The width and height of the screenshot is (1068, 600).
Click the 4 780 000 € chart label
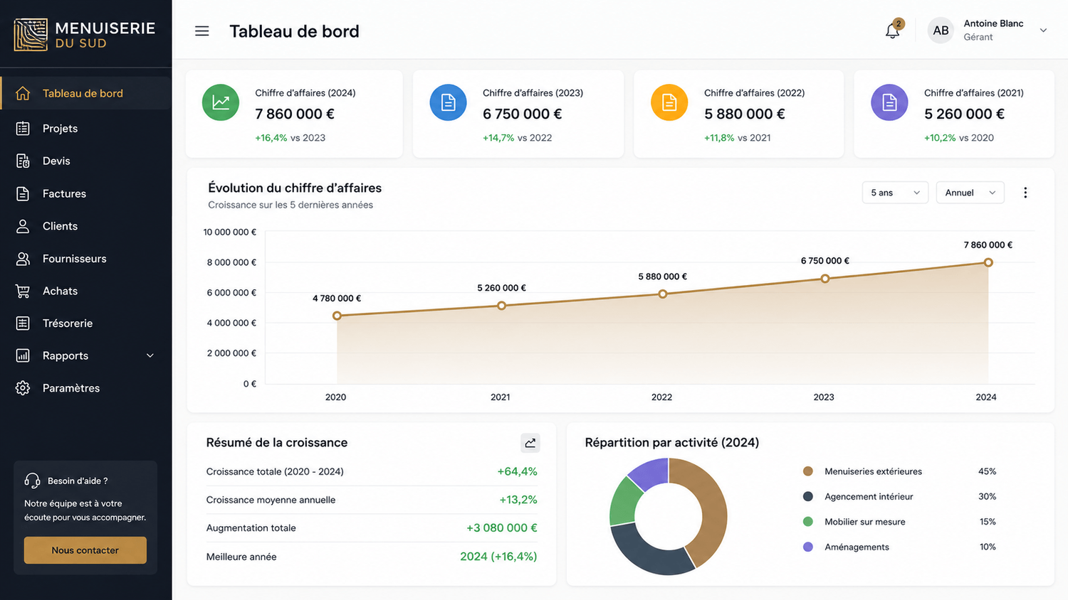tap(337, 299)
